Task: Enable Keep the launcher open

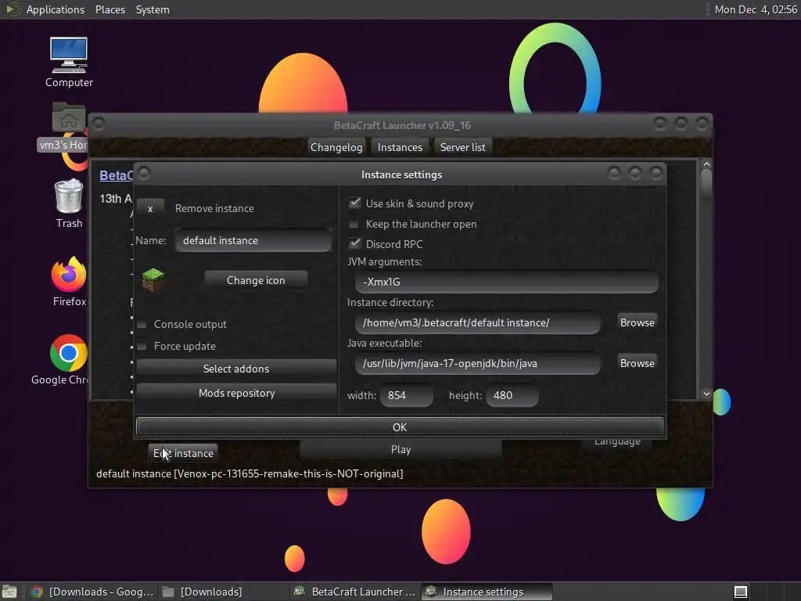Action: tap(354, 224)
